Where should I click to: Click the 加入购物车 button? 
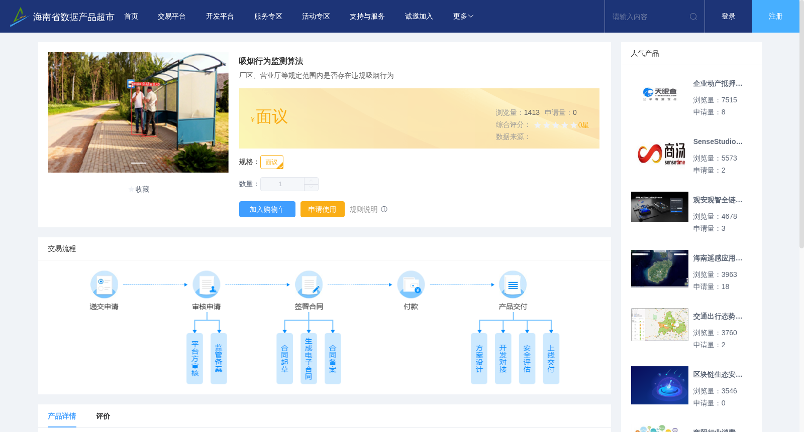(x=267, y=209)
